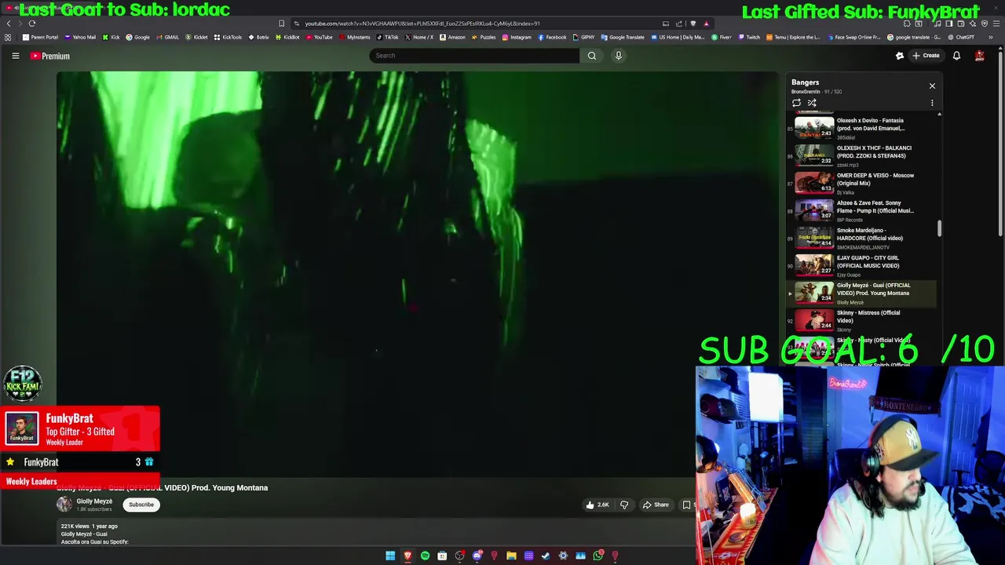Viewport: 1005px width, 565px height.
Task: Open OBS Studio from taskbar
Action: (x=460, y=556)
